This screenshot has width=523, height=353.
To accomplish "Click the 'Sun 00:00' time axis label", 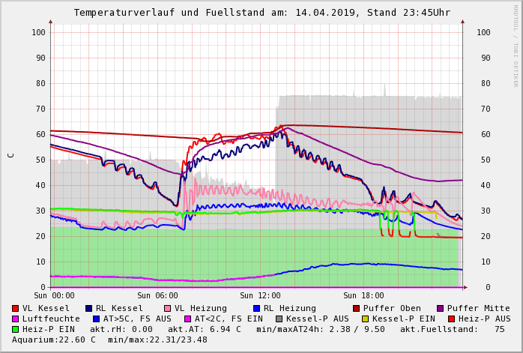I will tap(54, 296).
